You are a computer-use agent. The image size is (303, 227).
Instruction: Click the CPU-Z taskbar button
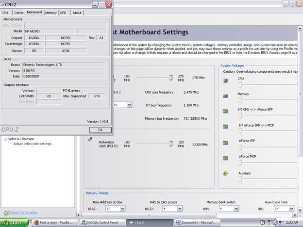click(x=150, y=223)
